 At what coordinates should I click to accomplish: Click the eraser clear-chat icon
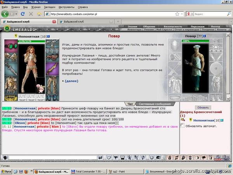pos(109,157)
